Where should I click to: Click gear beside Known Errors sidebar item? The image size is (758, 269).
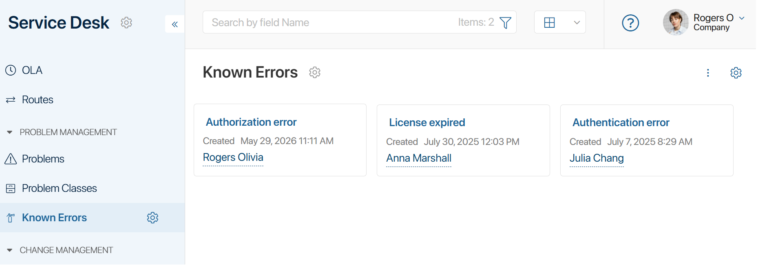point(152,218)
